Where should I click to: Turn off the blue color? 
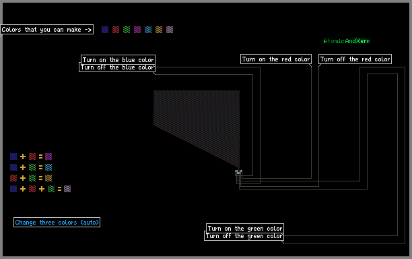pyautogui.click(x=117, y=67)
